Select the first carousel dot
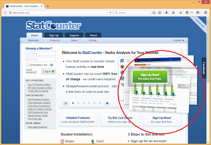 click(x=73, y=103)
